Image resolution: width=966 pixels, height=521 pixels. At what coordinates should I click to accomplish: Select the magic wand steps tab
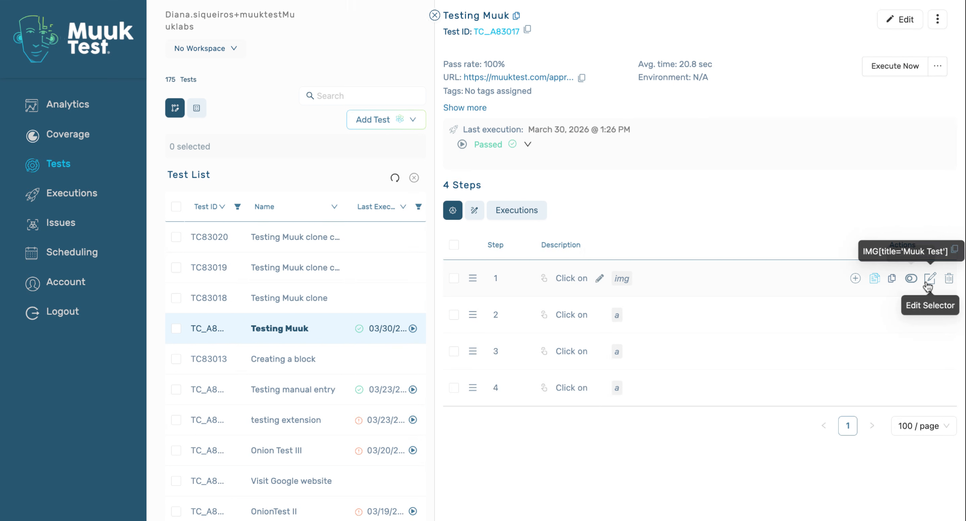474,210
